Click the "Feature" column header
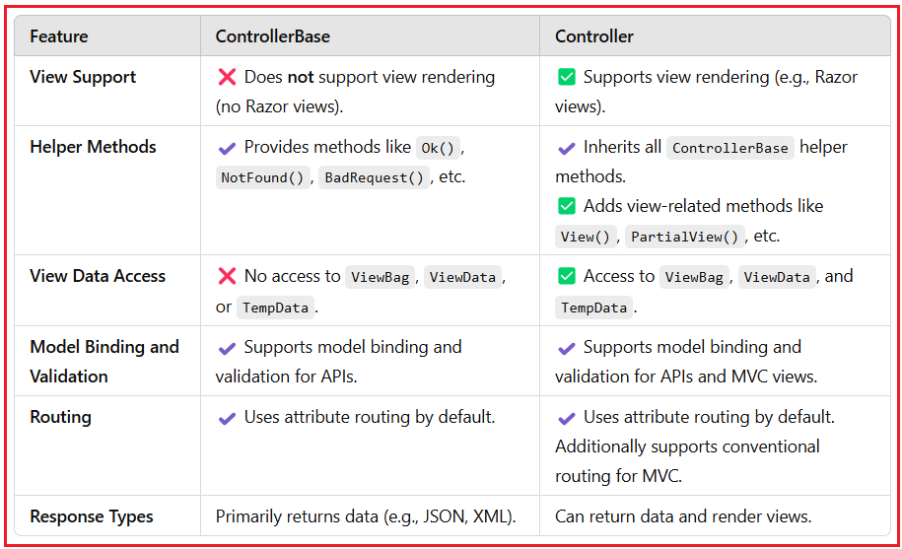 pos(59,36)
